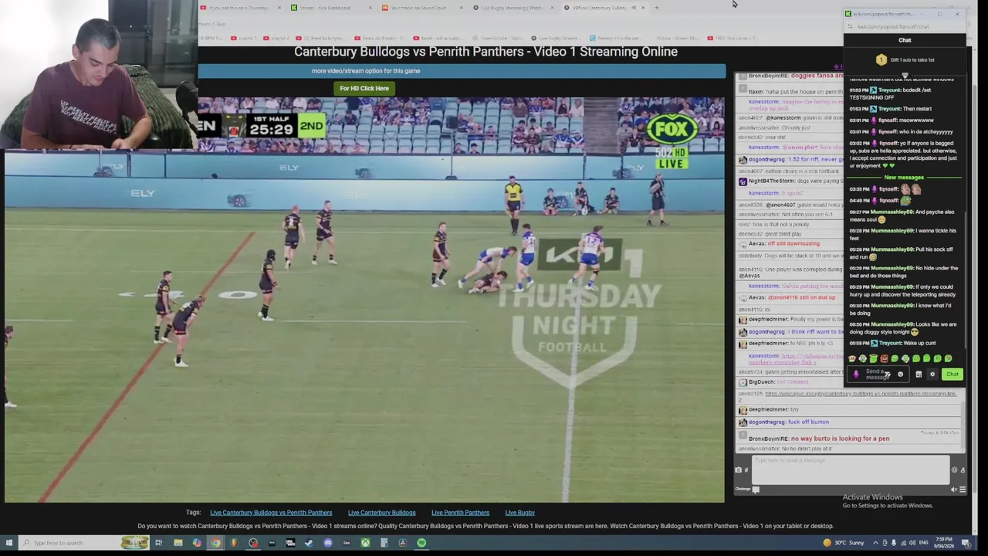Viewport: 988px width, 556px height.
Task: Open the 'Live Canterbury Bulldogs vs Penrith Panthers' tag link
Action: [271, 513]
